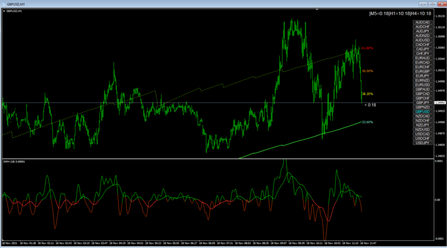The width and height of the screenshot is (447, 248).
Task: Click the 1.35135 price scale value
Action: pyautogui.click(x=440, y=16)
